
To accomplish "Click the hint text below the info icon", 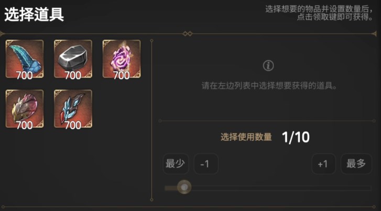I will [269, 86].
